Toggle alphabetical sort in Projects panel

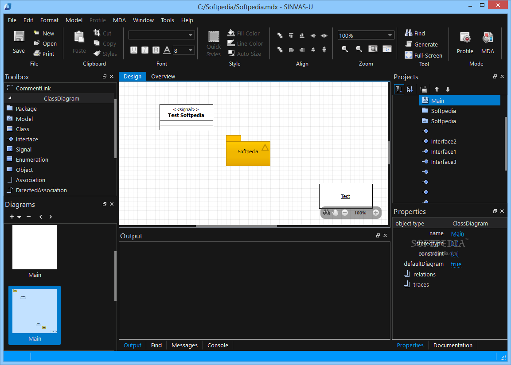coord(410,89)
